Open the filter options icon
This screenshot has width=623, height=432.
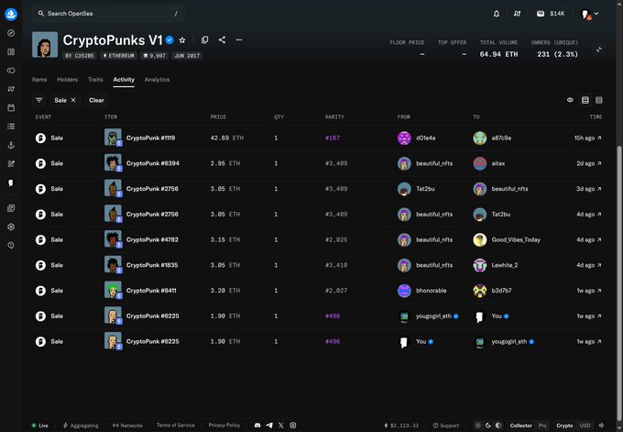[x=38, y=100]
